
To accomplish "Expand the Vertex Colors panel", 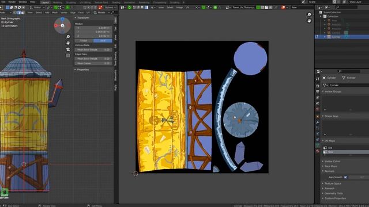I will (331, 161).
